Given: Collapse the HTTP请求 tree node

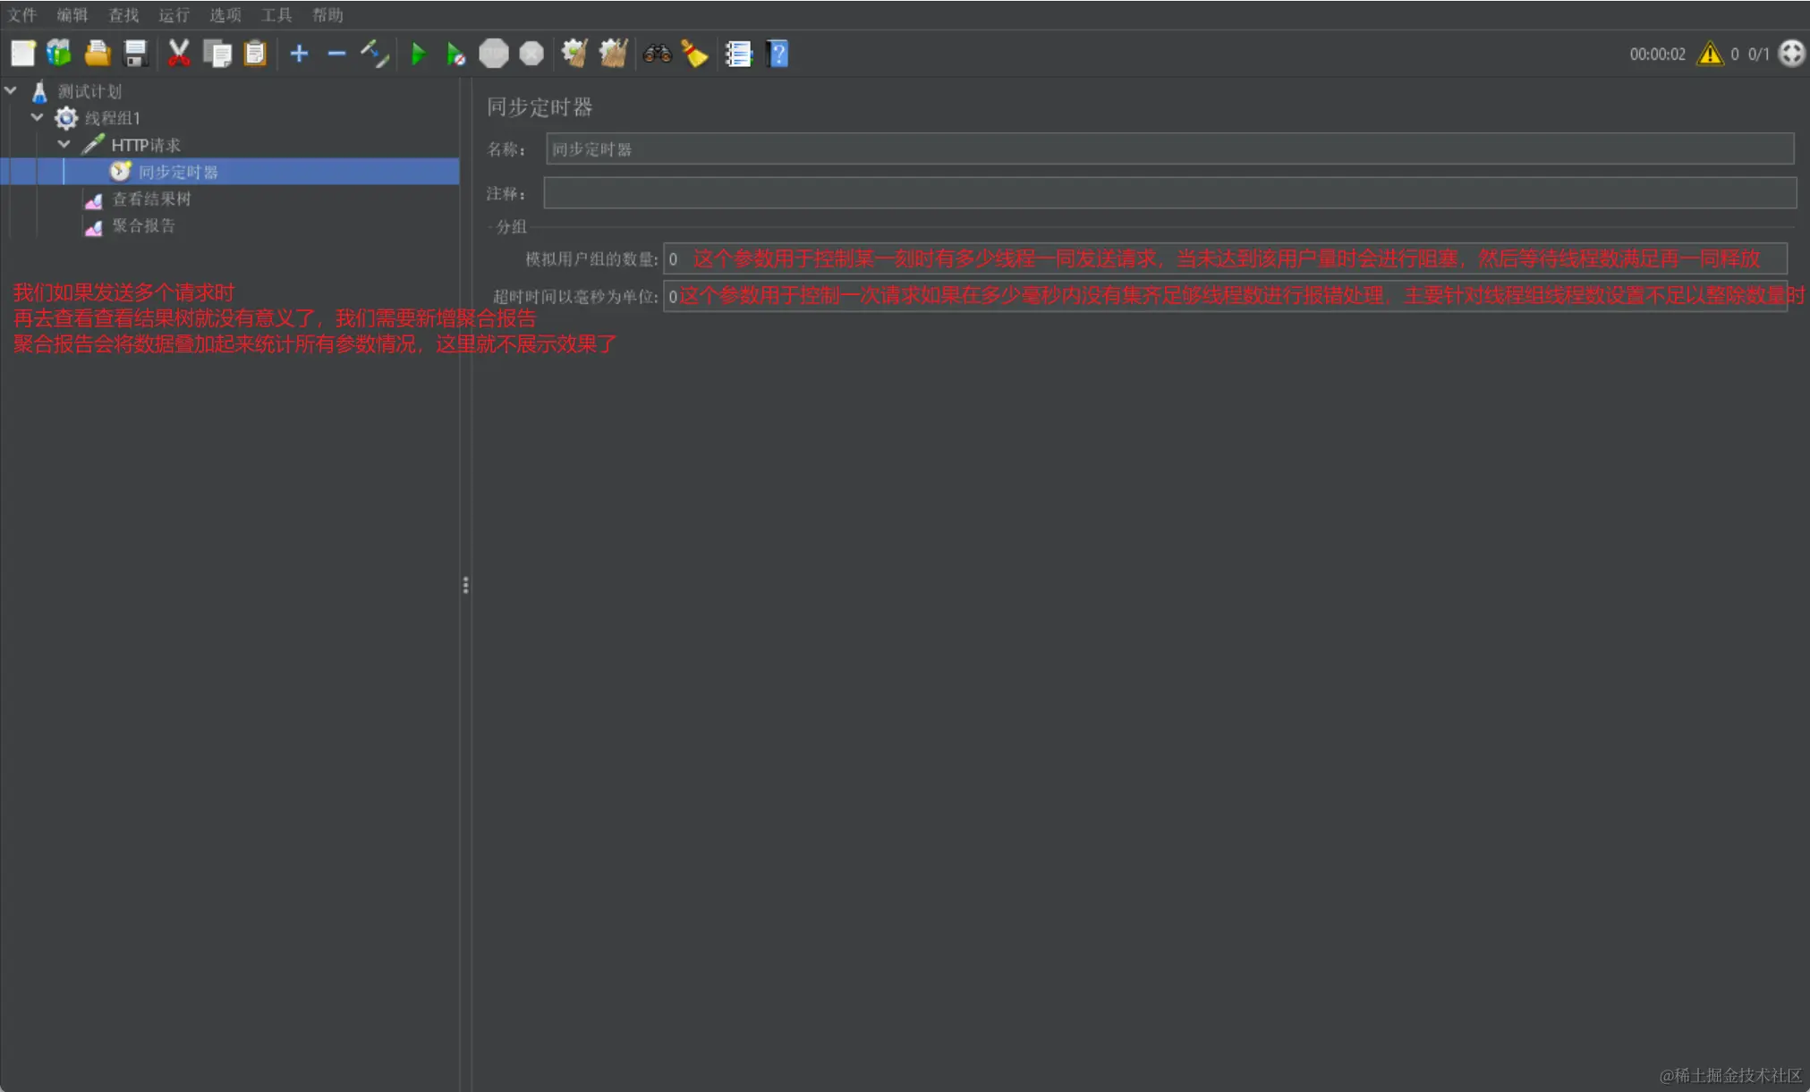Looking at the screenshot, I should click(x=64, y=144).
